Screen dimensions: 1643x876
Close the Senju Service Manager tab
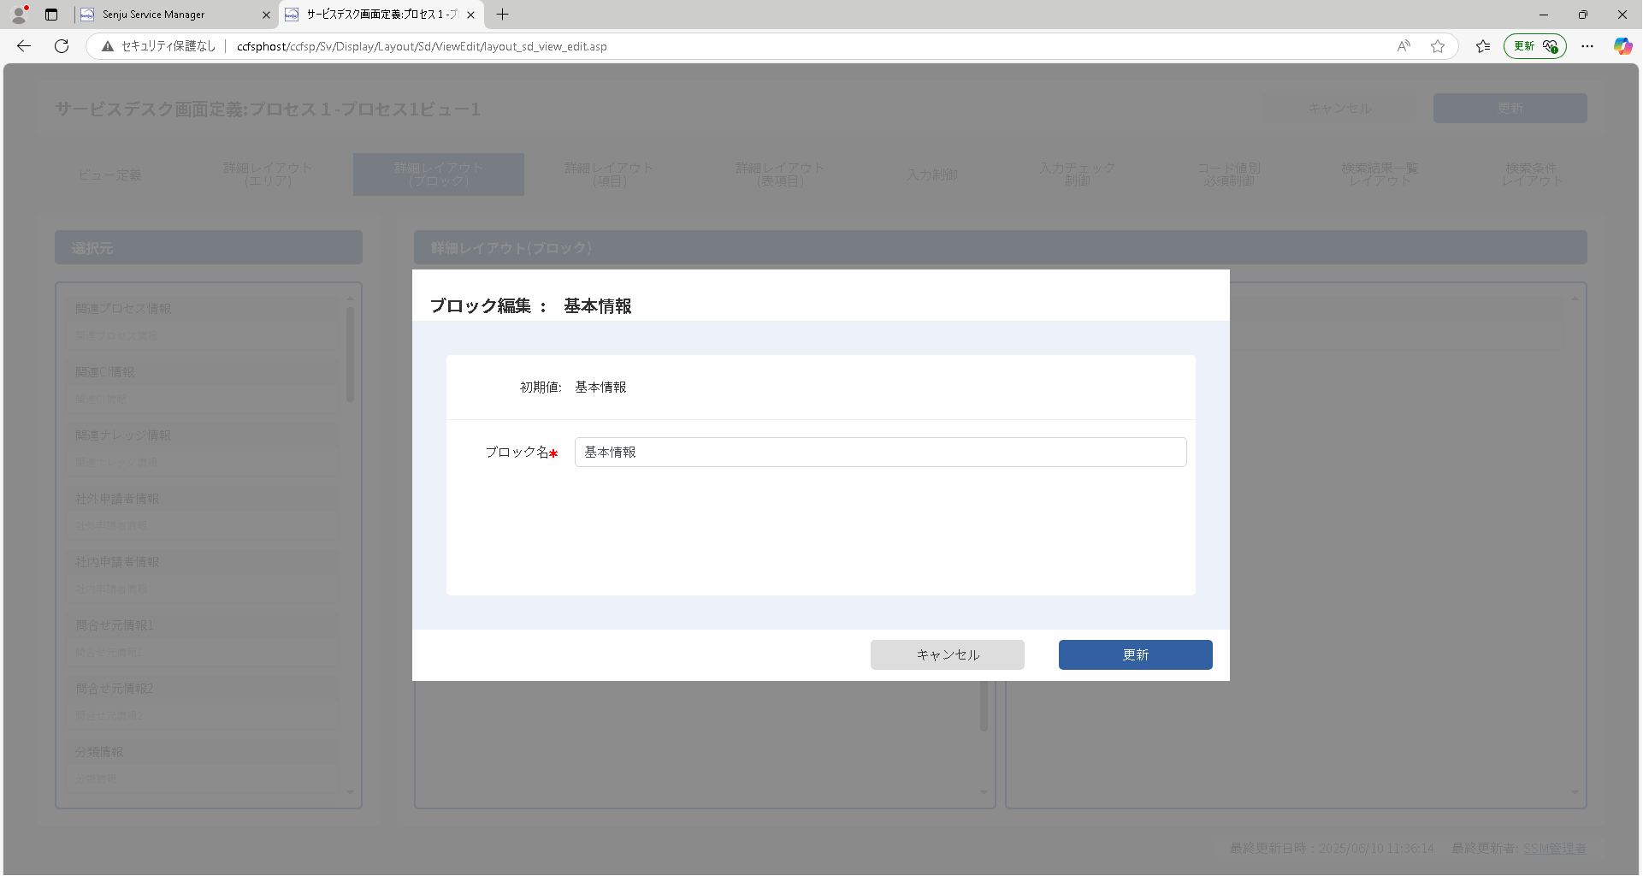coord(266,15)
